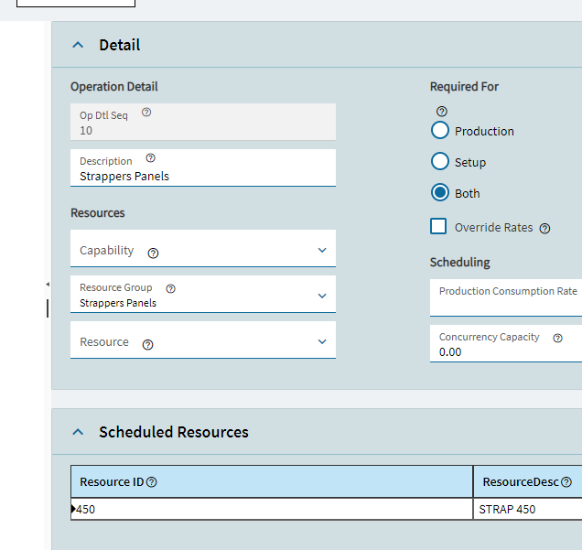Screen dimensions: 582x550
Task: Select the Both radio button
Action: 440,193
